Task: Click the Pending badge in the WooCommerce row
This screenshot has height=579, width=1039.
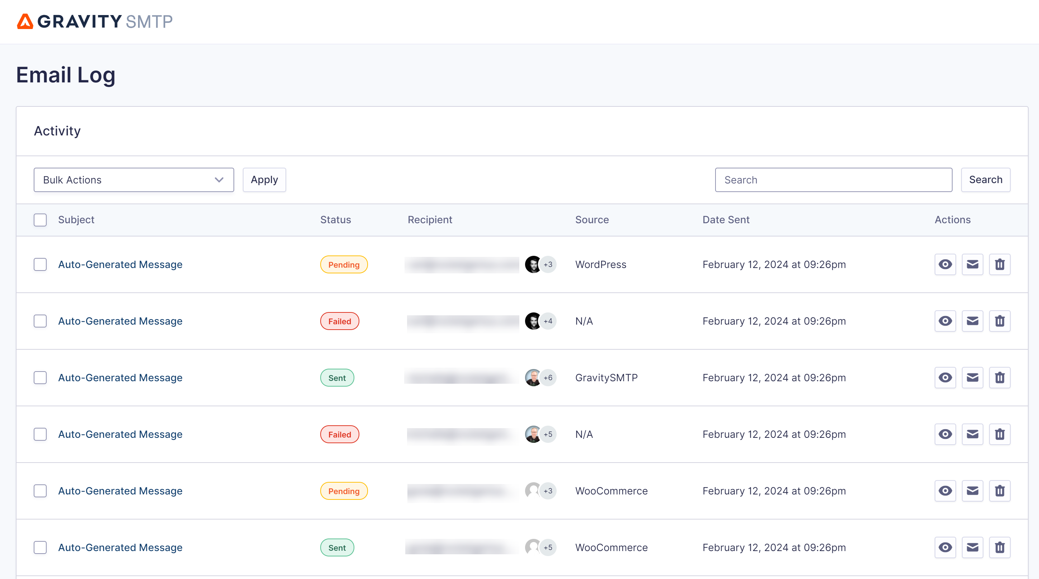Action: pyautogui.click(x=344, y=491)
